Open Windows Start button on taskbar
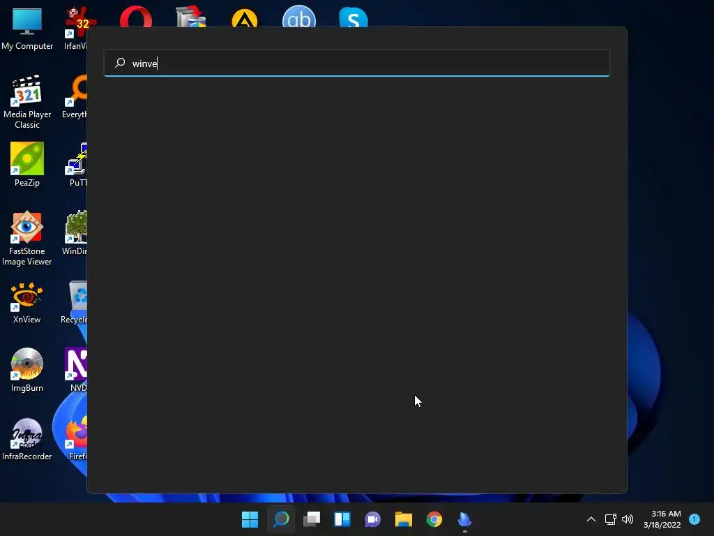The width and height of the screenshot is (714, 536). click(250, 519)
